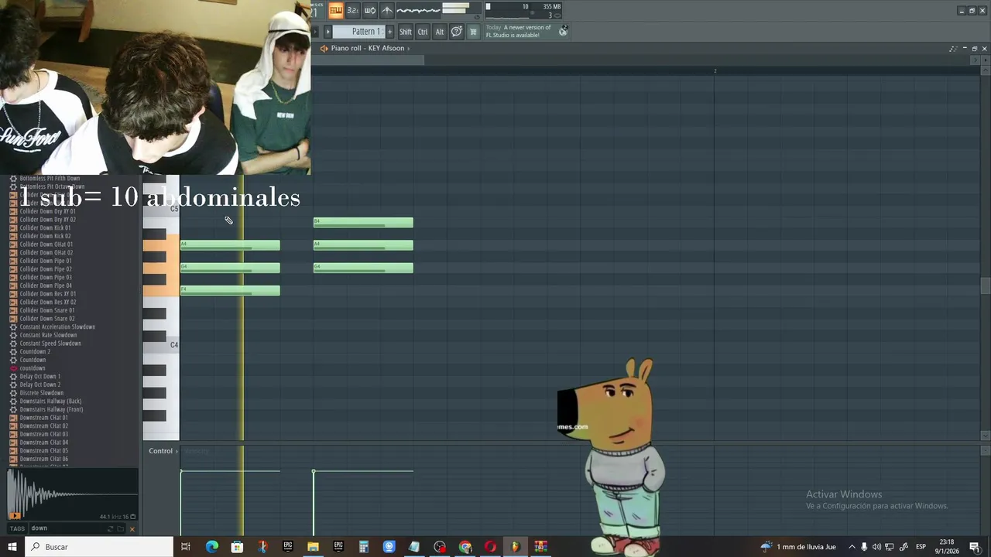This screenshot has height=557, width=991.
Task: Open Chrome from taskbar
Action: tap(465, 547)
